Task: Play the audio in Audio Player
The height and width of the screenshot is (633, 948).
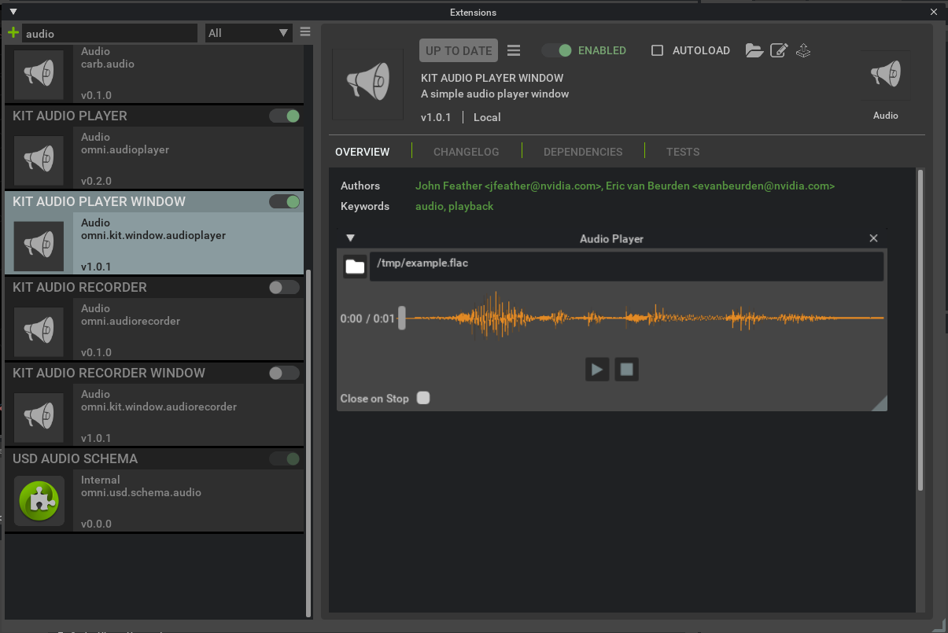Action: [x=597, y=369]
